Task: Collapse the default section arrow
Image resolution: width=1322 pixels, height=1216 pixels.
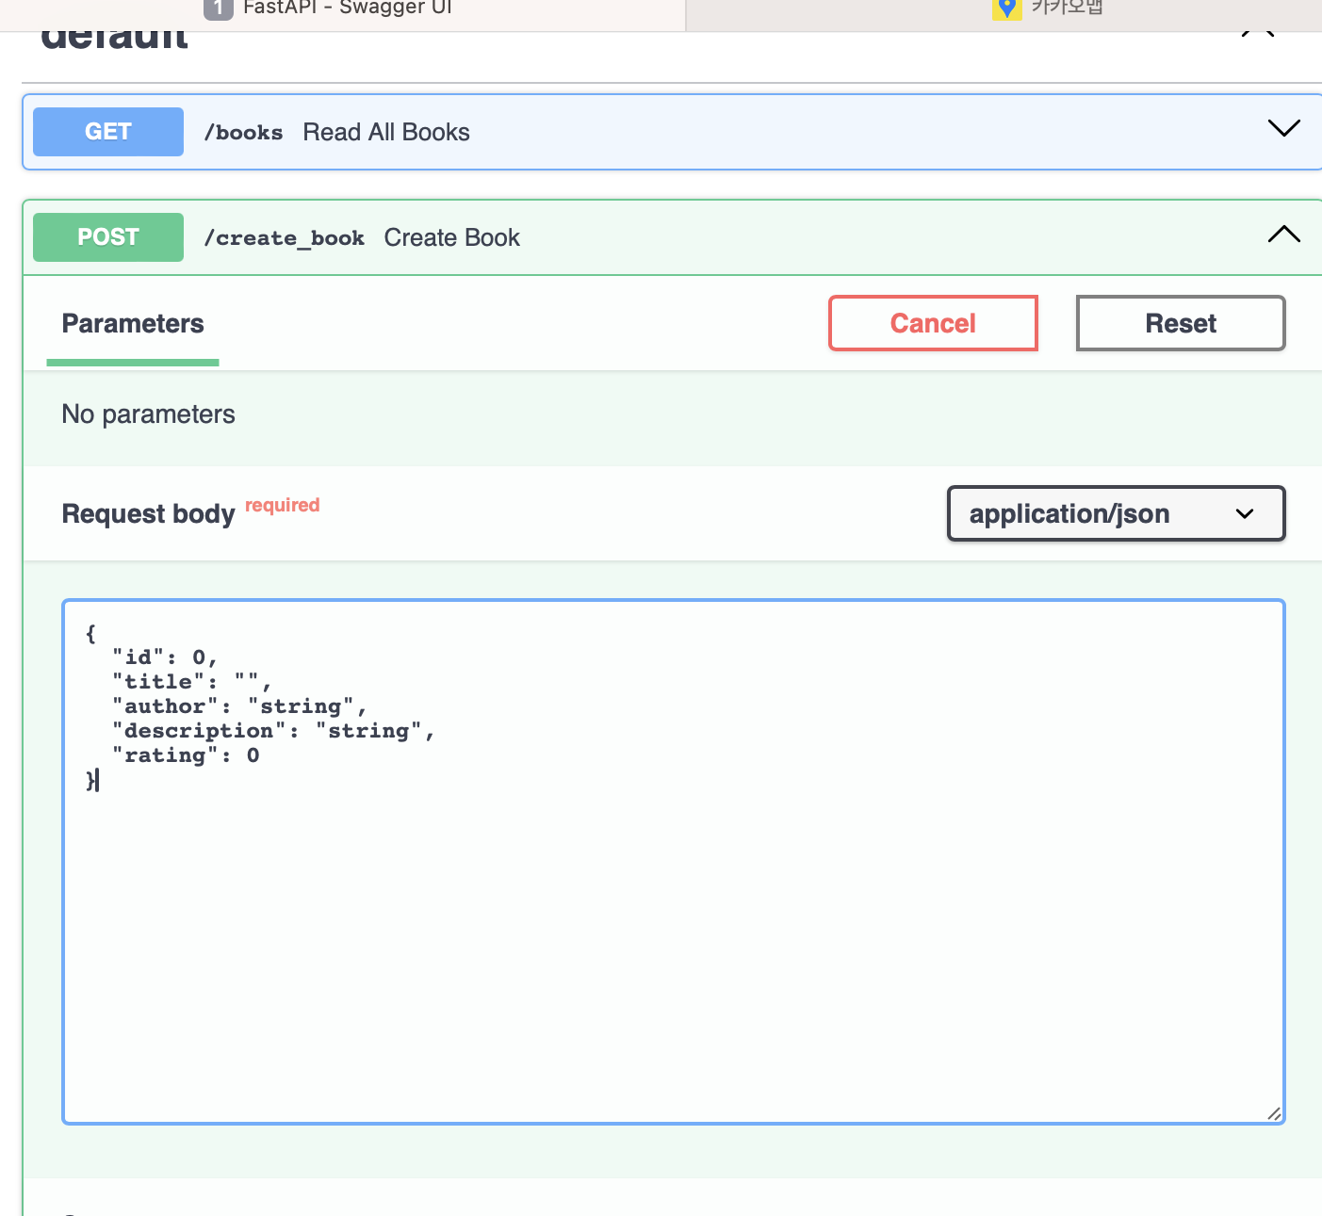Action: click(1258, 34)
